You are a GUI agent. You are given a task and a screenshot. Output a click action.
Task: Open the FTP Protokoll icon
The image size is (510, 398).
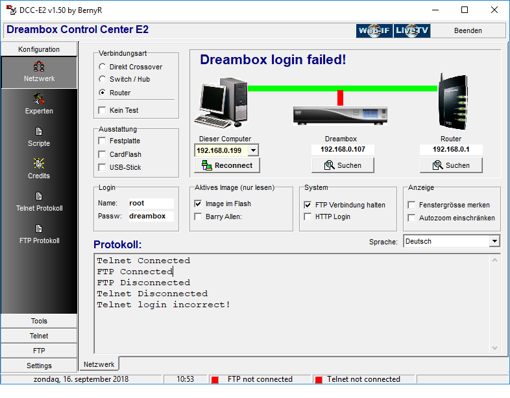[x=39, y=229]
